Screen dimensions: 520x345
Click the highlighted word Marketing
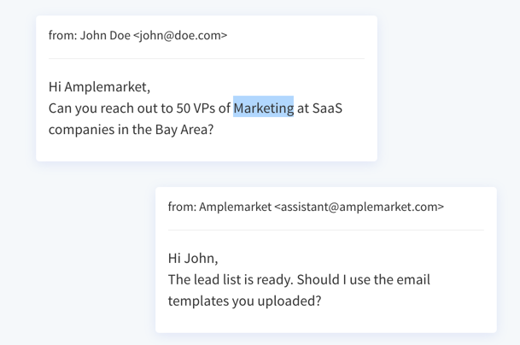coord(263,108)
